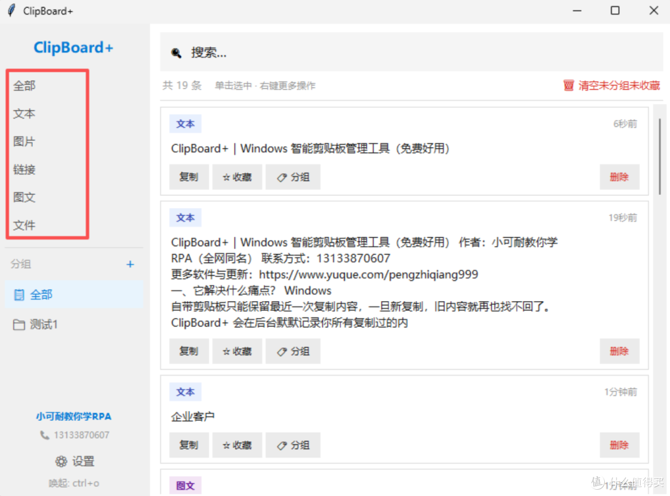Select the single-line clip text dated 6秒前
Screen dimensions: 670x496
(311, 149)
